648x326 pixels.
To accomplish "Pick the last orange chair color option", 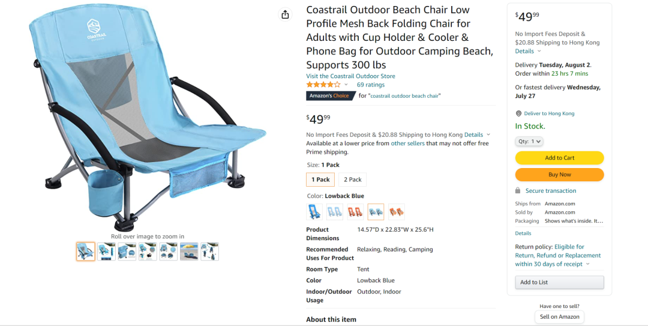I will click(396, 211).
